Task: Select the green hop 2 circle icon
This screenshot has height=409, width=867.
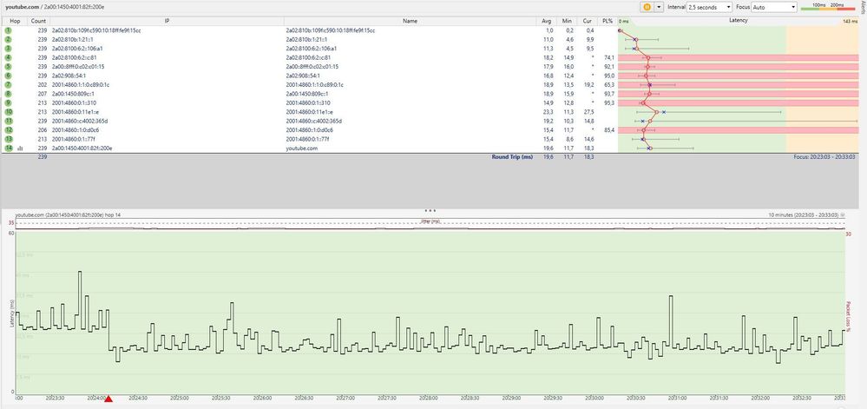Action: [9, 39]
